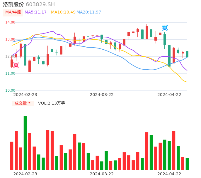Click the 2024-03-22 date under candlestick chart
201x178 pixels.
(x=102, y=95)
